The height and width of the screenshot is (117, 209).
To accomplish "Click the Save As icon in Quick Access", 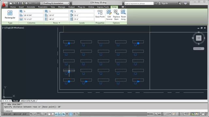I will click(23, 3).
